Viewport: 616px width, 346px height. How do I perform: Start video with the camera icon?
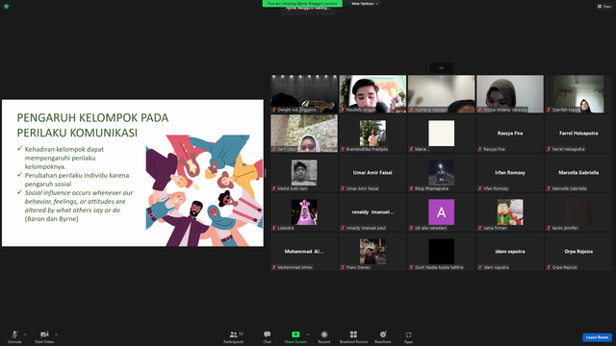point(44,336)
